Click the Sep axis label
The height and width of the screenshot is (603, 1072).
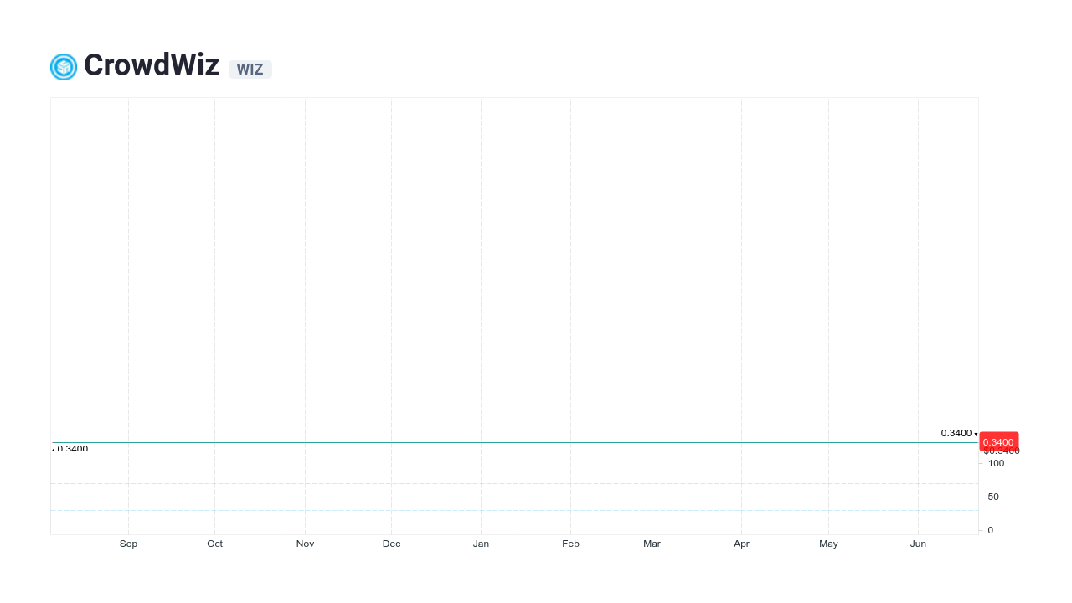pos(128,544)
